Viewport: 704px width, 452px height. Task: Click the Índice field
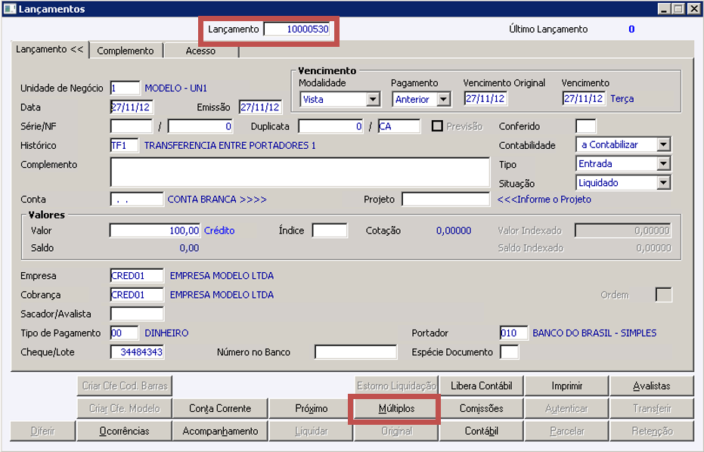pos(330,231)
